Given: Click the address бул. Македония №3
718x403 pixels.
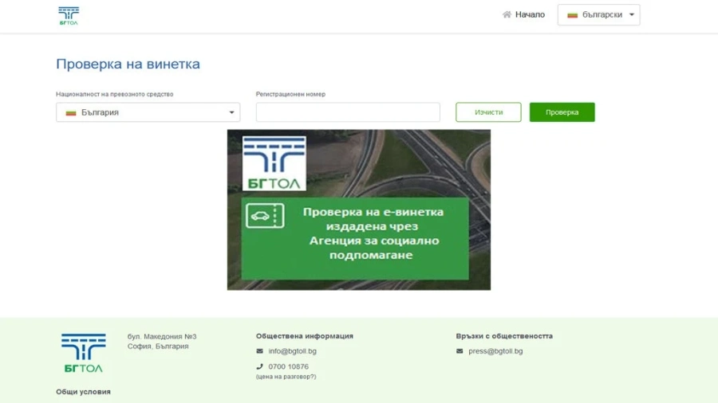Looking at the screenshot, I should tap(162, 336).
